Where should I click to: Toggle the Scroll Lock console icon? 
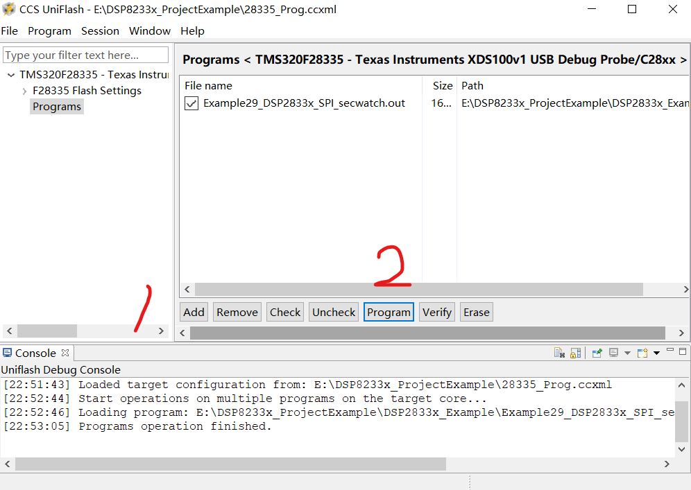coord(576,353)
